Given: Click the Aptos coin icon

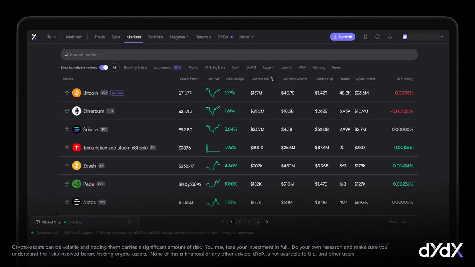Looking at the screenshot, I should click(76, 202).
